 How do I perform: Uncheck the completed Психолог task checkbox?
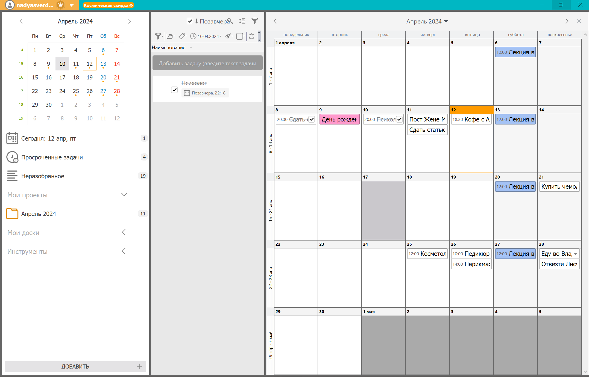174,90
